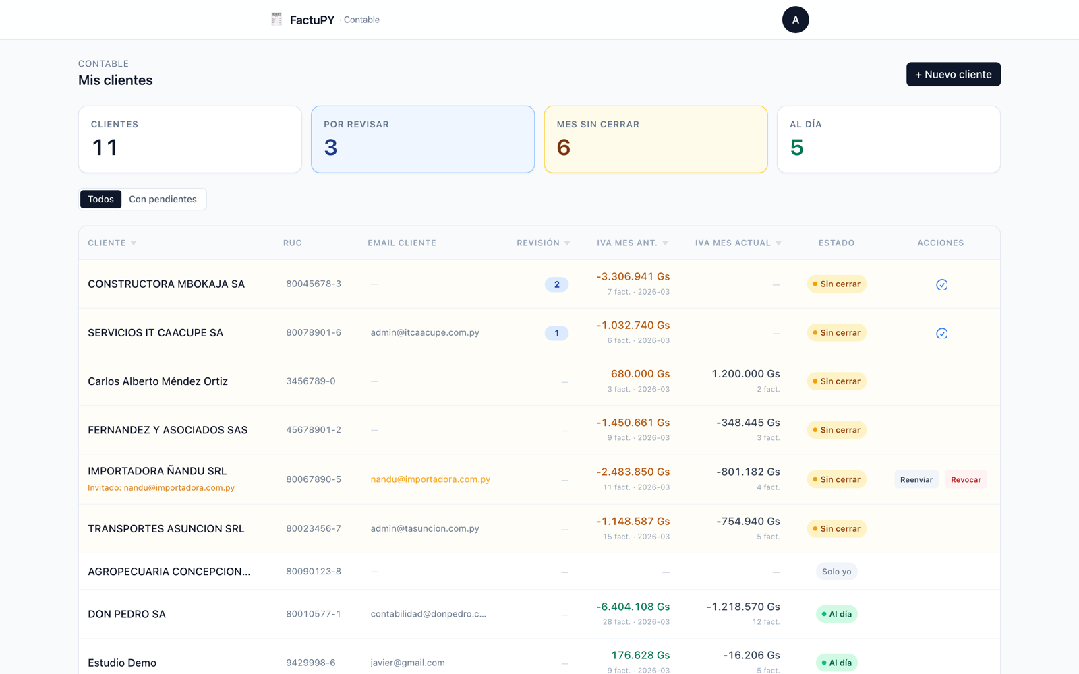Image resolution: width=1079 pixels, height=674 pixels.
Task: Open client TRANSPORTES ASUNCION SRL
Action: 166,528
